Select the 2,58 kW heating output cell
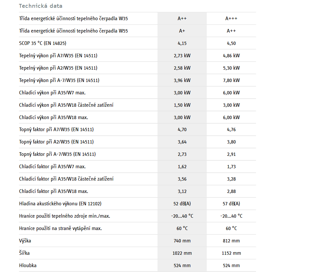 pos(182,68)
